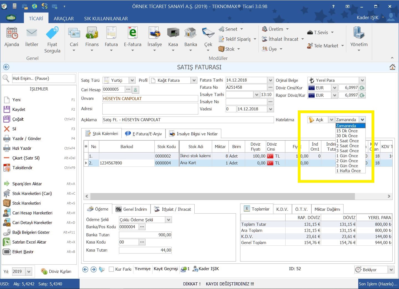Open the Banka module icon

pos(190,33)
